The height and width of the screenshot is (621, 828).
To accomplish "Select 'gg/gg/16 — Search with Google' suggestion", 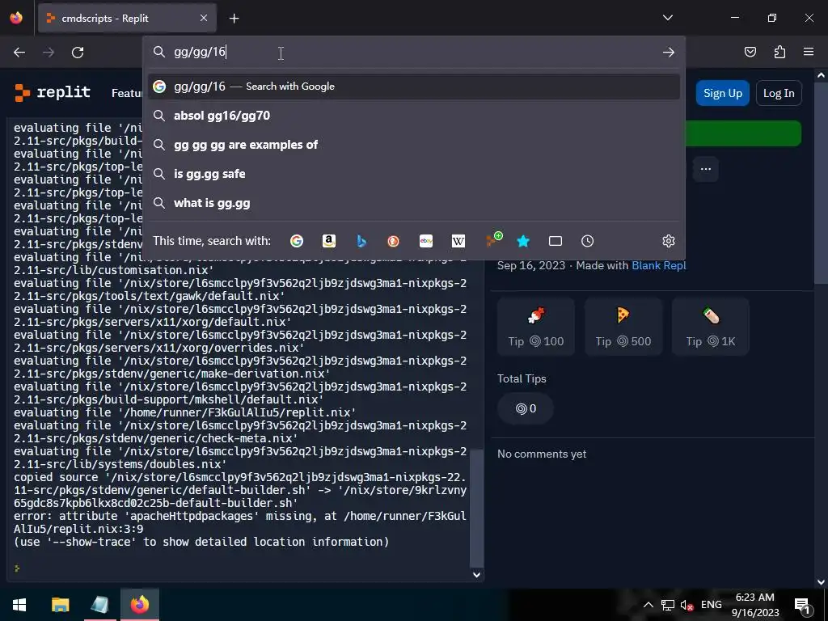I will [414, 86].
